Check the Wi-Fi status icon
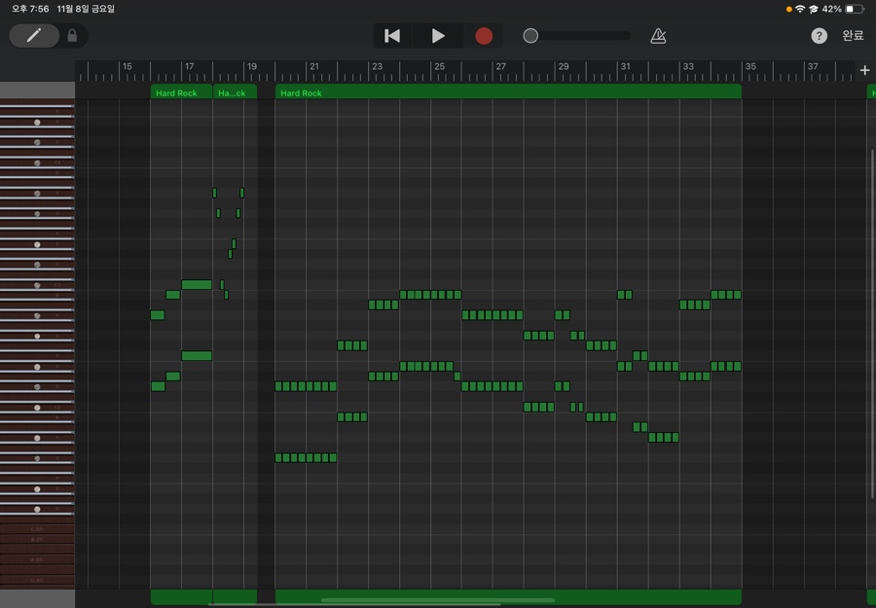Viewport: 876px width, 608px height. click(800, 9)
